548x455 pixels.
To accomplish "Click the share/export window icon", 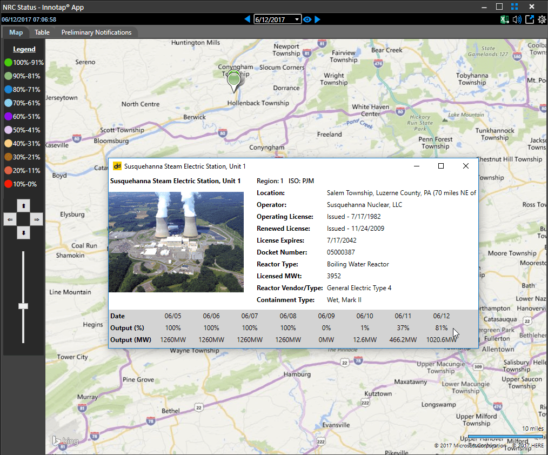I will 530,19.
